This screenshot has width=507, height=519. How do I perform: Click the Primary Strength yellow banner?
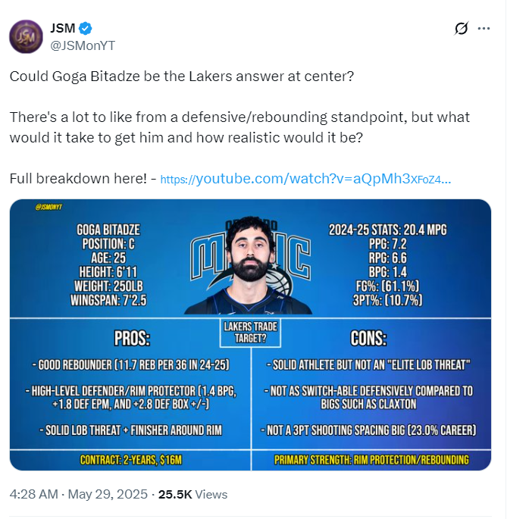371,459
